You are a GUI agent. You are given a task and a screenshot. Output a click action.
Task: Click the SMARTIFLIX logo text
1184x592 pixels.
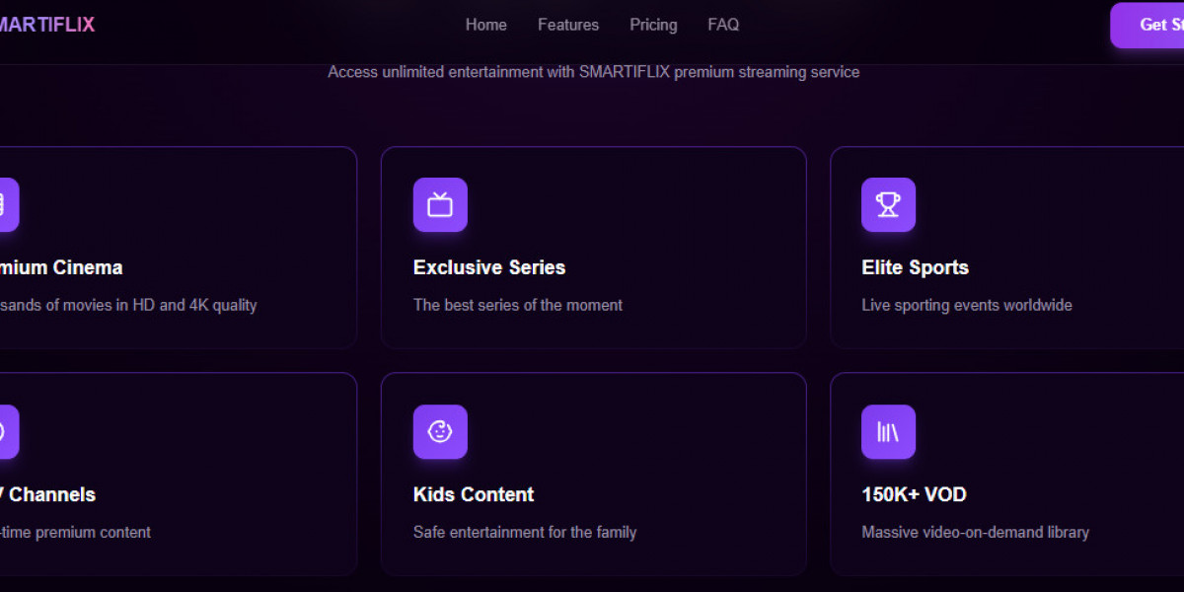click(x=45, y=25)
